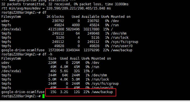Click value '12379296' available blocks
The width and height of the screenshot is (190, 102).
coord(91,50)
